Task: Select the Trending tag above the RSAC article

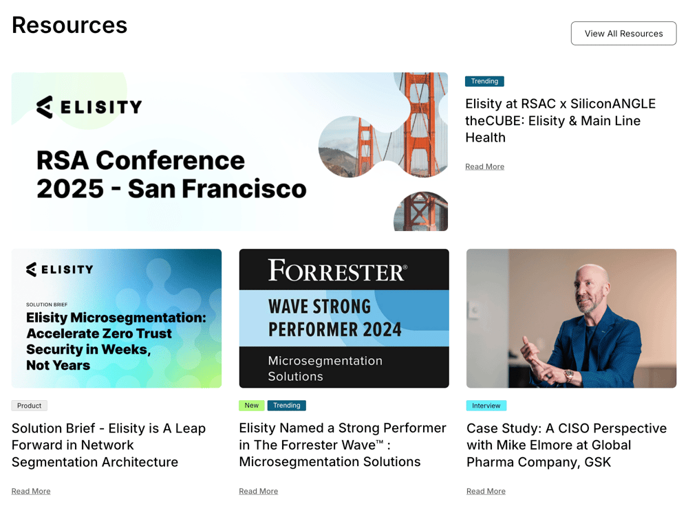Action: [484, 81]
